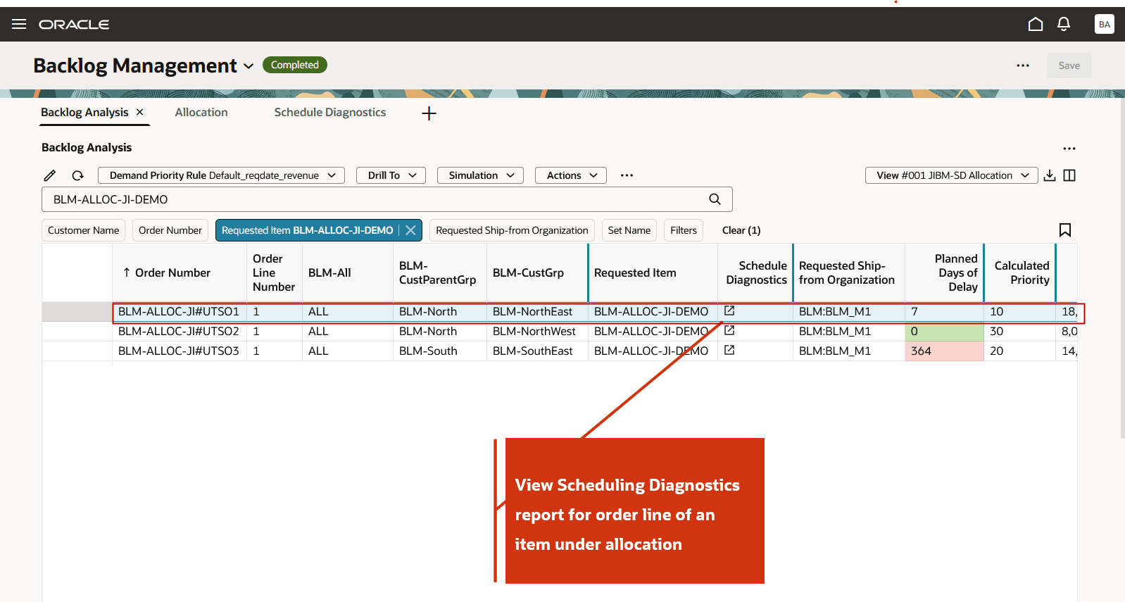This screenshot has height=602, width=1125.
Task: Click the BLM-South parent group cell
Action: click(x=440, y=351)
